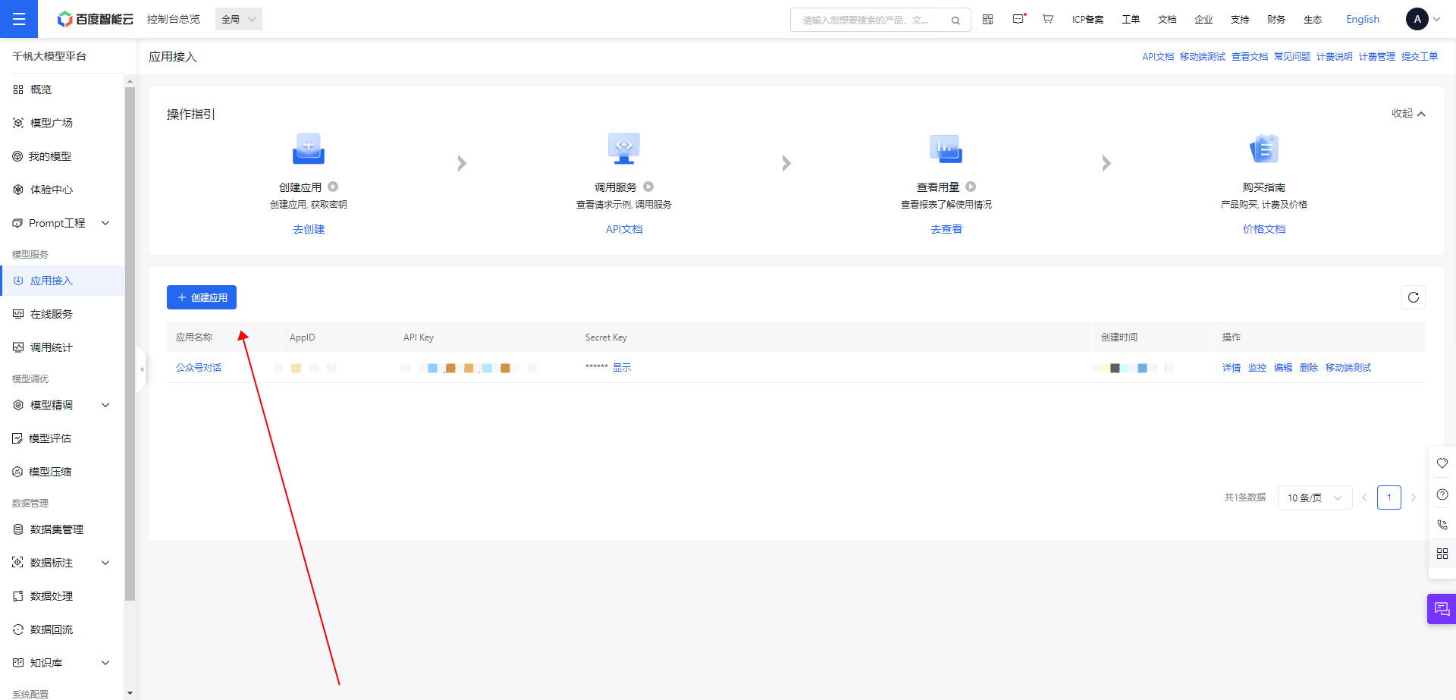Expand the Prompt工程 sidebar group
The width and height of the screenshot is (1456, 700).
[105, 223]
